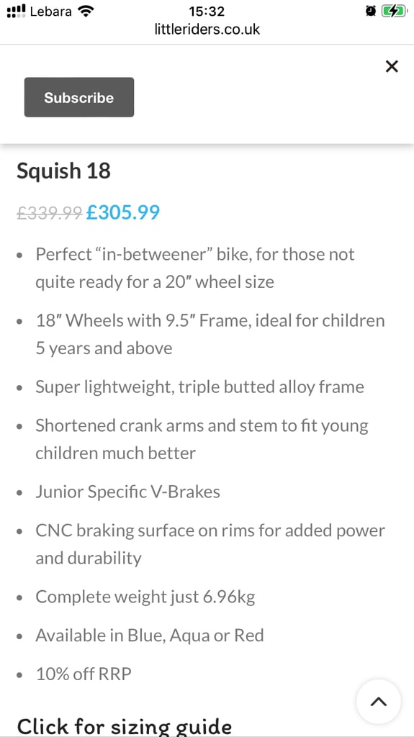Tap the 15:32 clock in status bar
This screenshot has height=737, width=414.
(207, 12)
